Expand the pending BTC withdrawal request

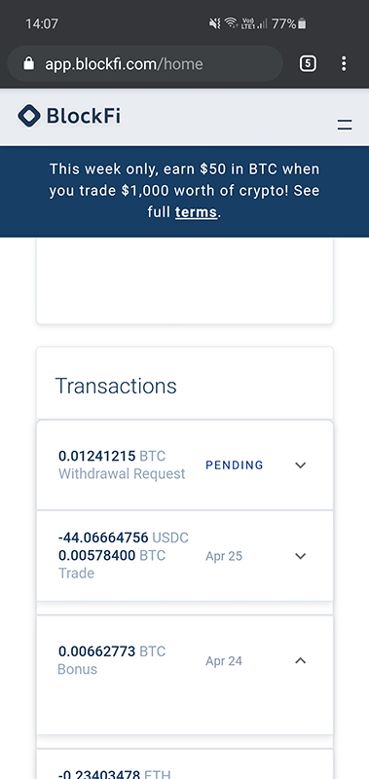click(x=301, y=465)
